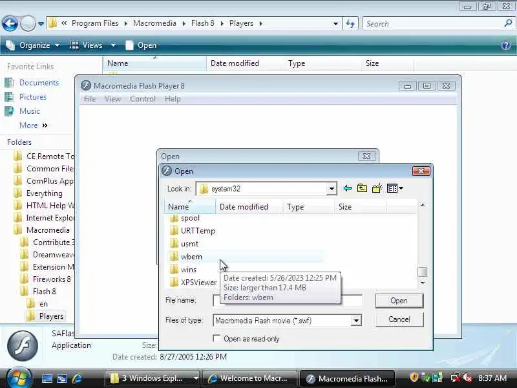The height and width of the screenshot is (388, 517).
Task: Click the Explorer Search box
Action: (434, 24)
